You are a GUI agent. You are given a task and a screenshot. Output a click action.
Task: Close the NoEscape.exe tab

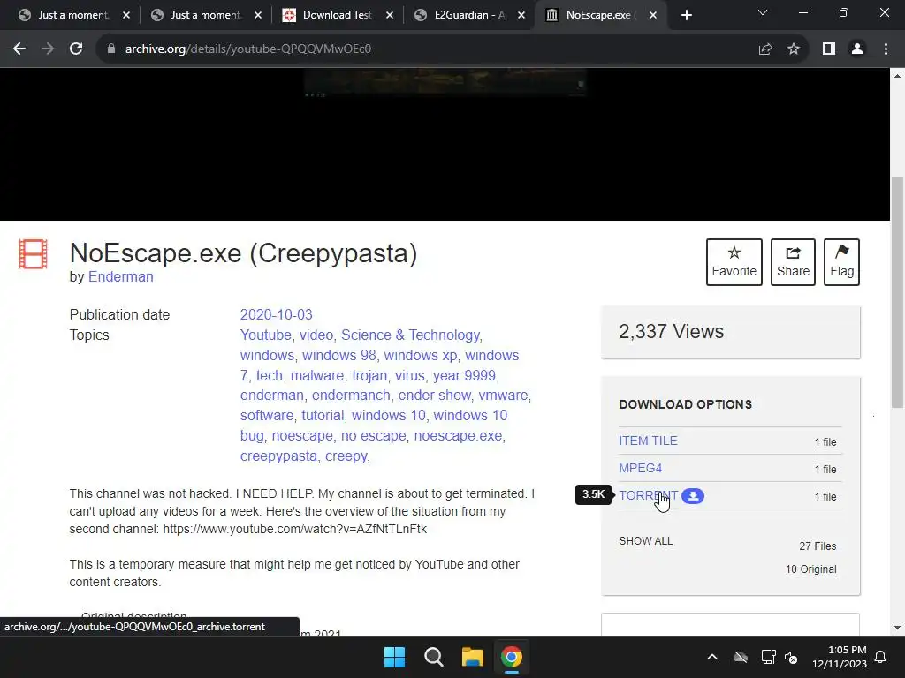click(x=653, y=15)
